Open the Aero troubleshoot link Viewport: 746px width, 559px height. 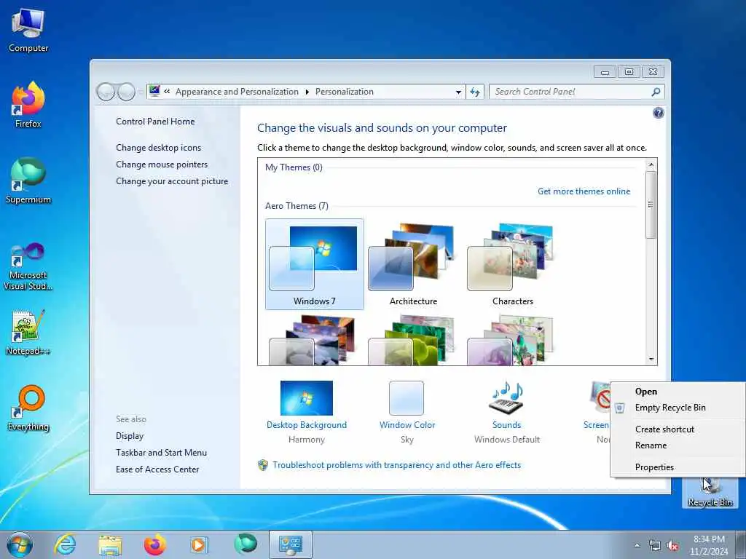tap(397, 465)
